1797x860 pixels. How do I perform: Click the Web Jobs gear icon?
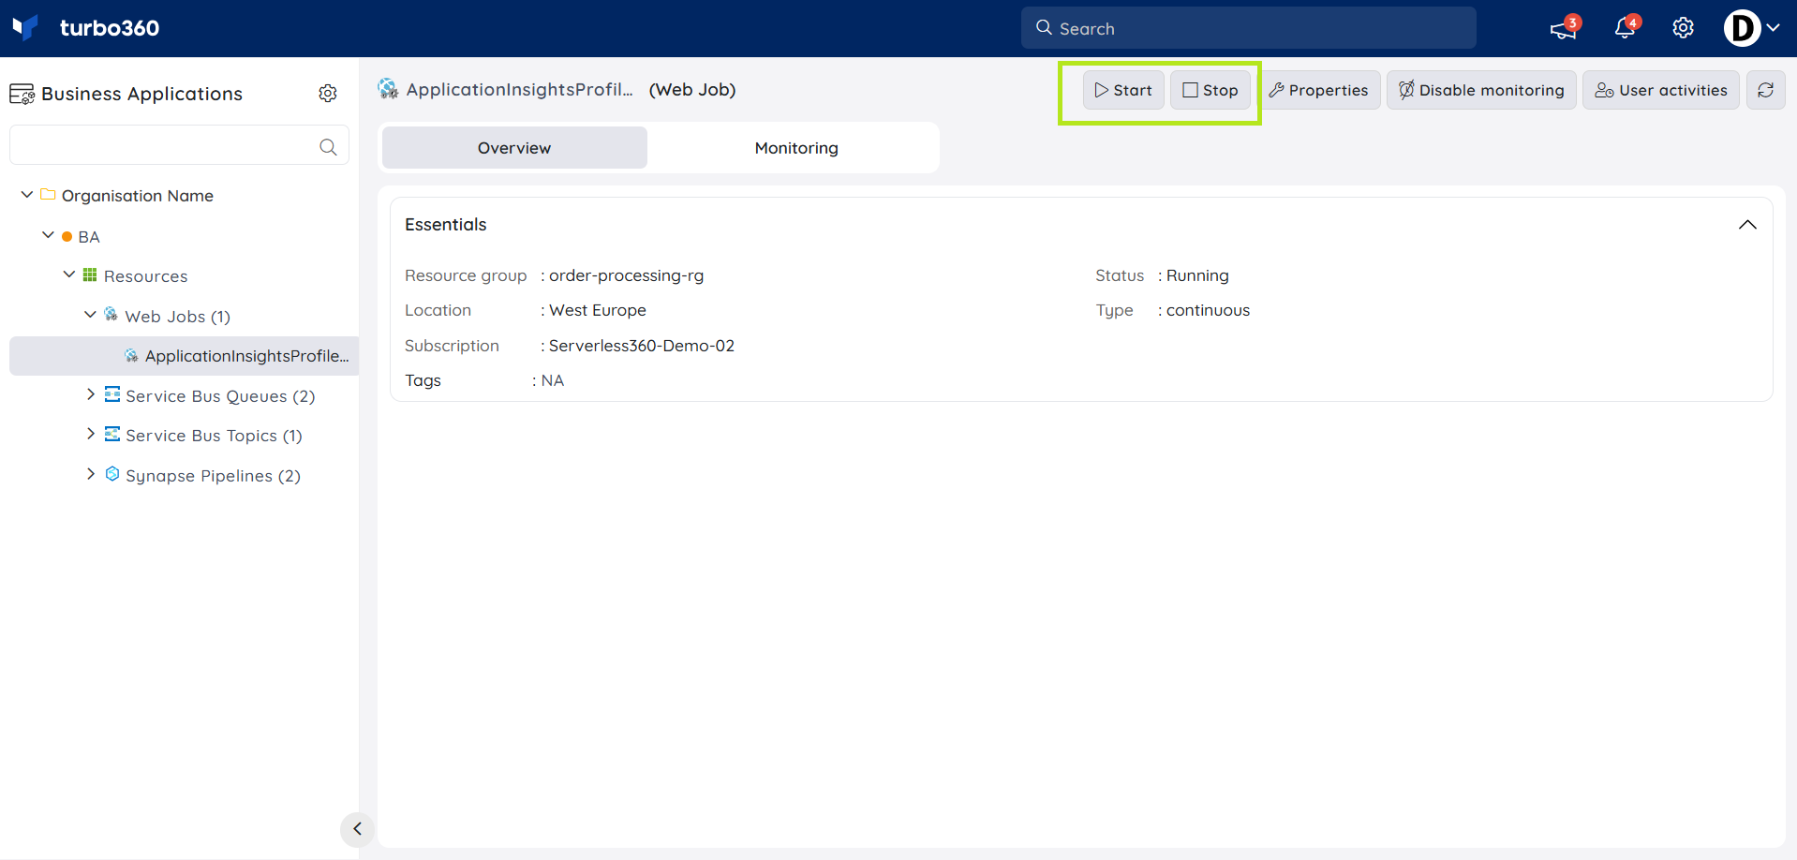tap(111, 314)
